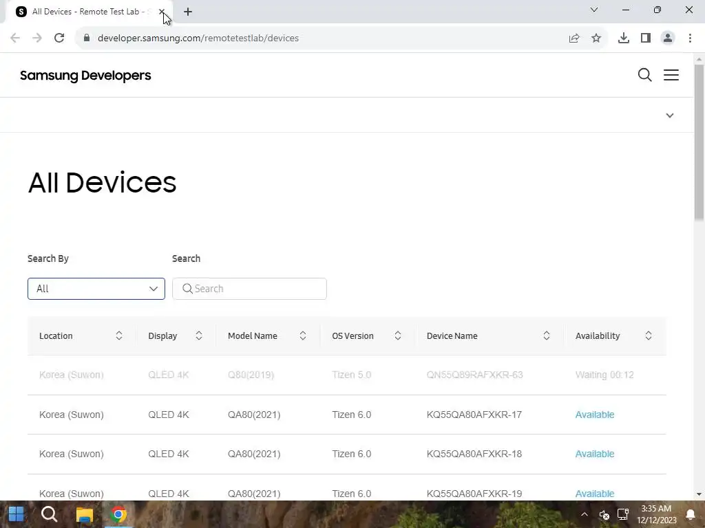Screen dimensions: 705x528
Task: Reload the page with browser refresh icon
Action: [59, 38]
